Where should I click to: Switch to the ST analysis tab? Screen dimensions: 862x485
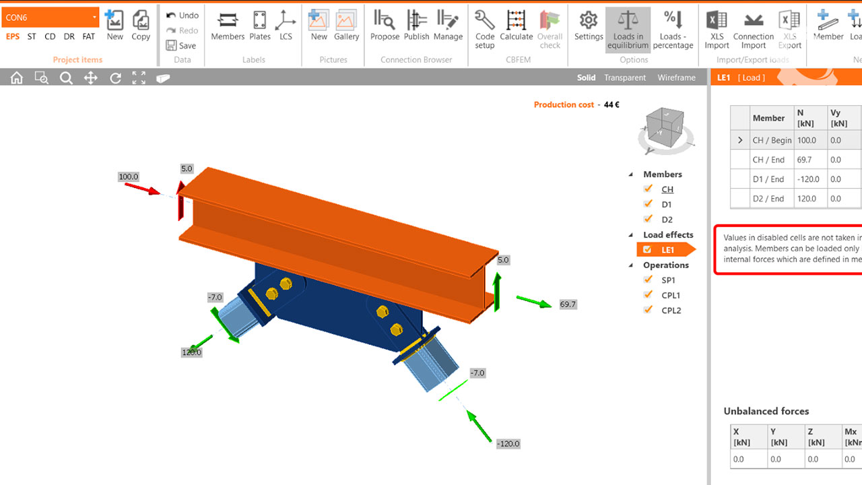(x=32, y=36)
